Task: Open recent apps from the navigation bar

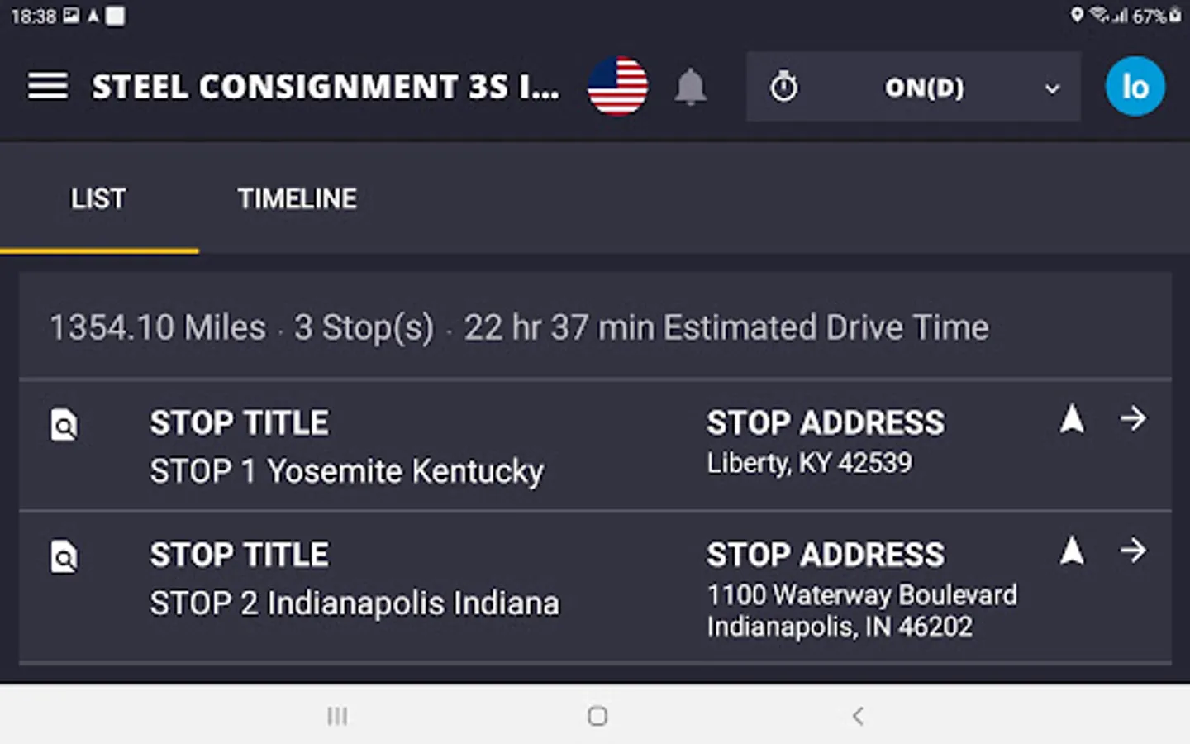Action: coord(337,717)
